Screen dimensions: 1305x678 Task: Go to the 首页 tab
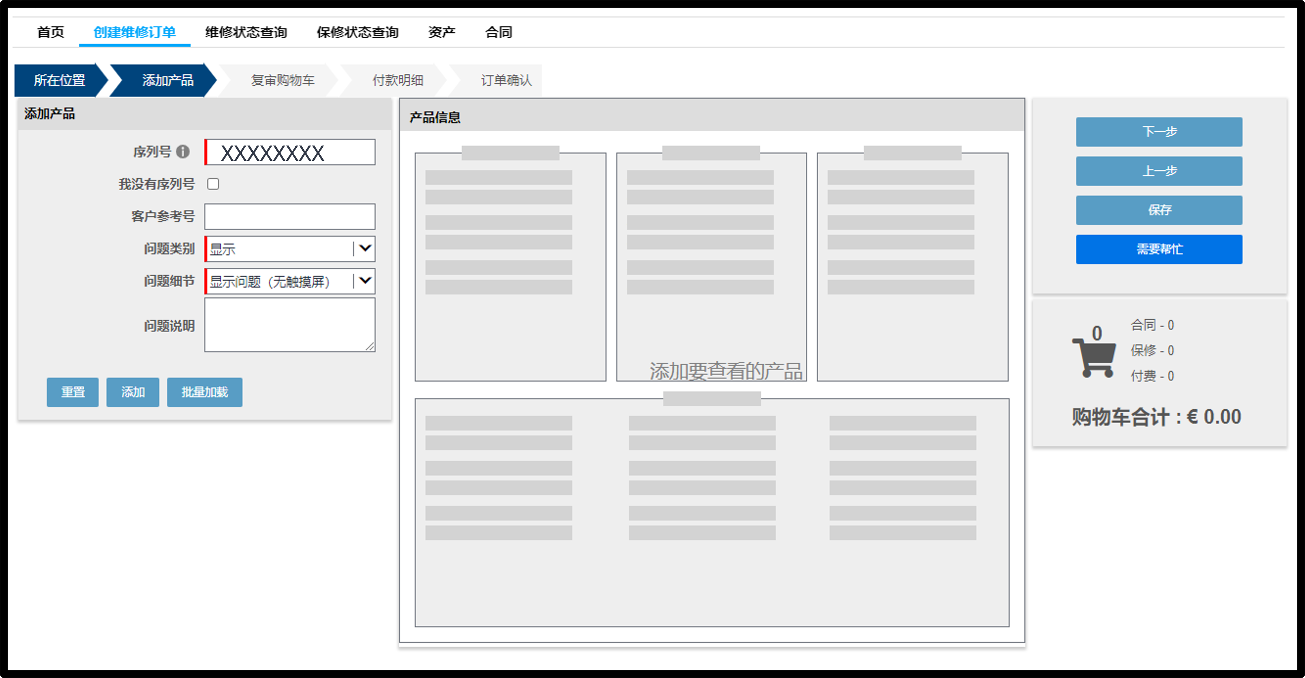(51, 32)
